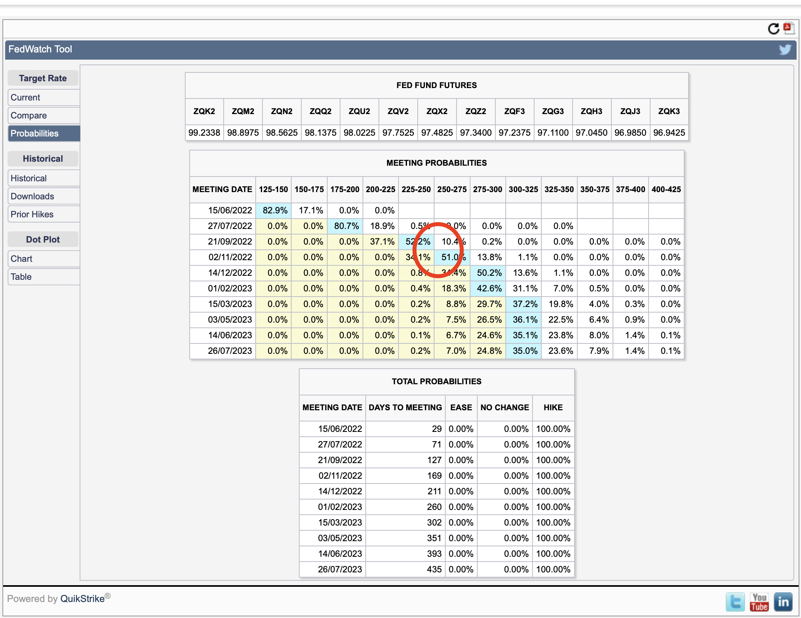Image resolution: width=801 pixels, height=618 pixels.
Task: Click the refresh icon at top right
Action: click(x=773, y=29)
